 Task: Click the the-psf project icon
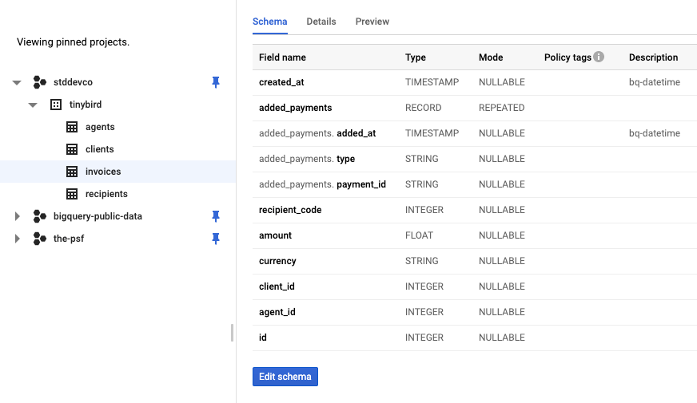[x=40, y=239]
